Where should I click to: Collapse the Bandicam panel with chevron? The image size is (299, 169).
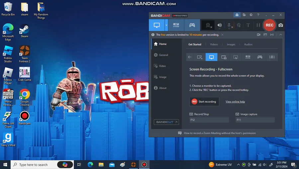tap(281, 35)
